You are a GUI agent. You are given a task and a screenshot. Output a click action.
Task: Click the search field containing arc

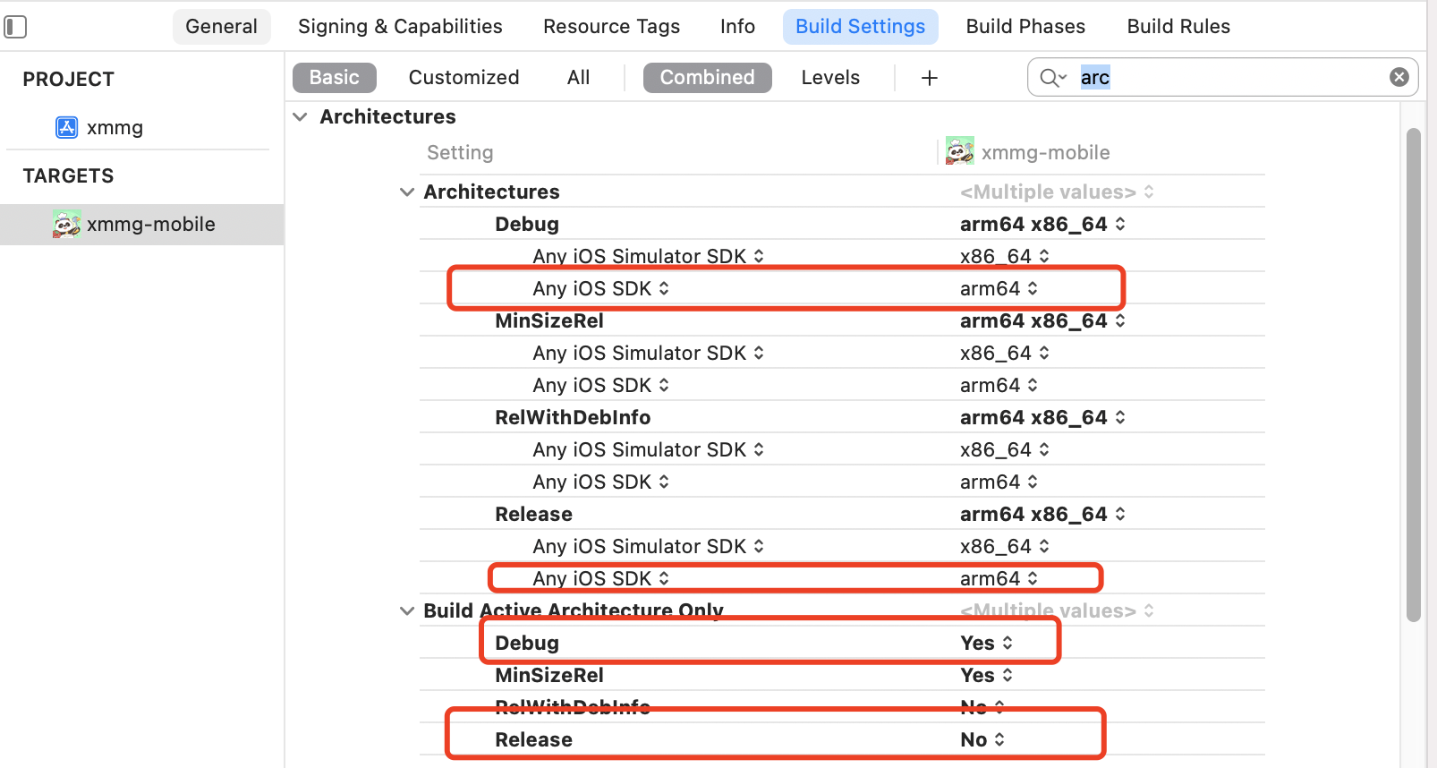click(x=1226, y=78)
